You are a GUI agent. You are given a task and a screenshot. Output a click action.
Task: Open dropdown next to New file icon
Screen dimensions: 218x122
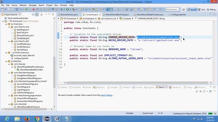(x=5, y=9)
